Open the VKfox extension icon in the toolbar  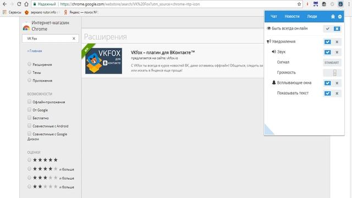click(340, 4)
